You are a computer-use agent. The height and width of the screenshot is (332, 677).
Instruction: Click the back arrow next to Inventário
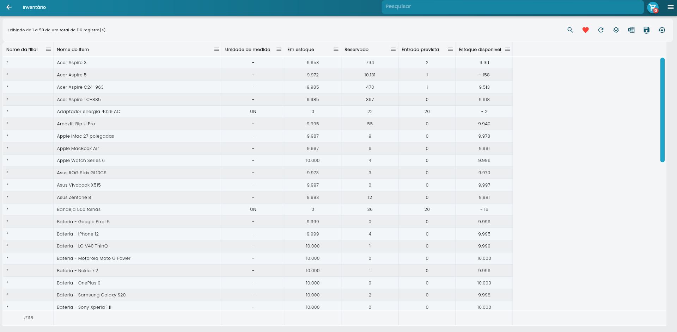coord(9,7)
